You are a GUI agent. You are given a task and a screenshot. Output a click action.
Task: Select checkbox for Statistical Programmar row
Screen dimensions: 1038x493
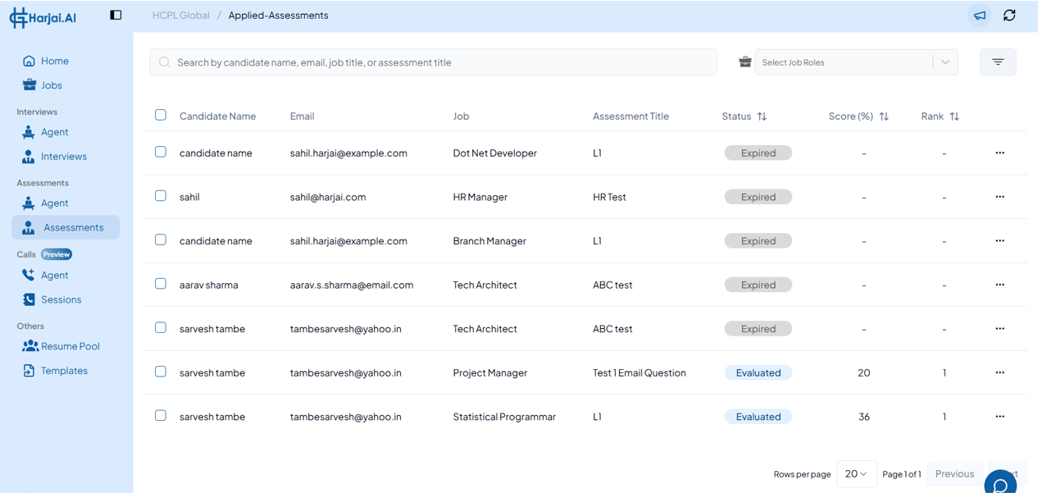[x=161, y=415]
